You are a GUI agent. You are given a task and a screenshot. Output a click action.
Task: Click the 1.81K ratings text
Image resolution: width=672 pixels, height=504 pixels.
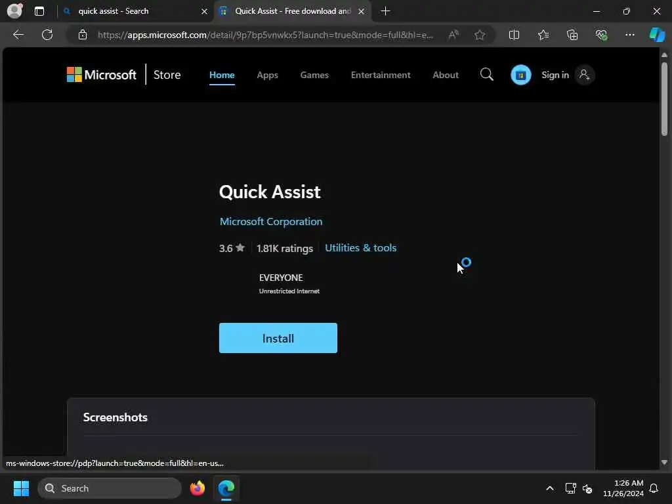[285, 249]
